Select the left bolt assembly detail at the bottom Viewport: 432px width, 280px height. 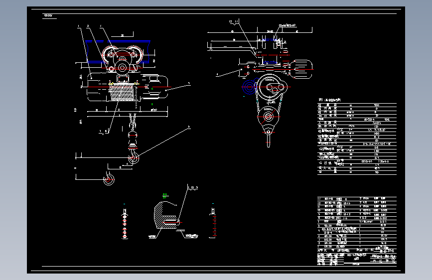pos(125,224)
